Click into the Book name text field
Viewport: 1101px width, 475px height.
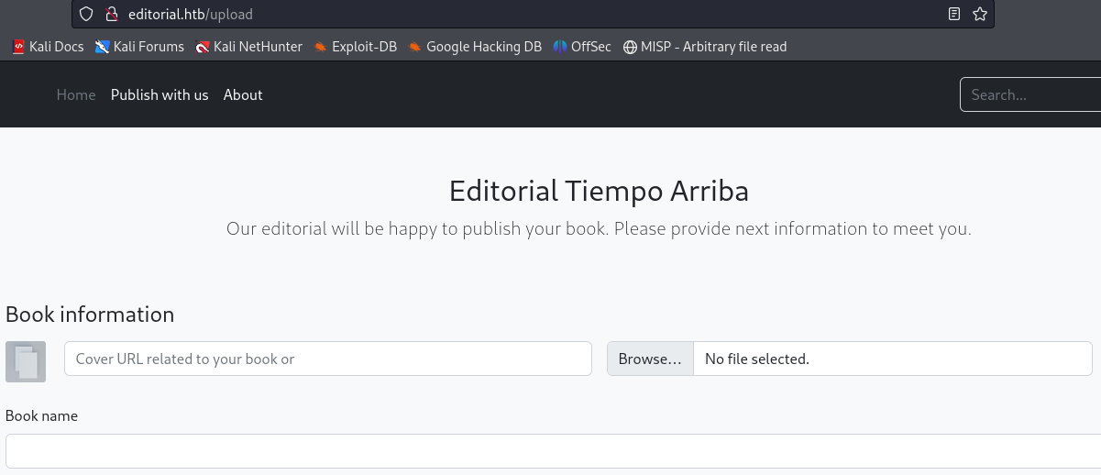click(550, 451)
